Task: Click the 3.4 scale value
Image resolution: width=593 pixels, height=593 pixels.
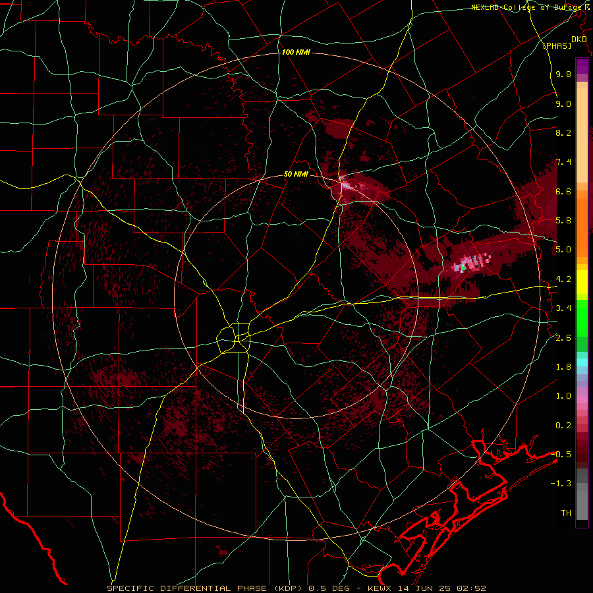Action: 563,308
